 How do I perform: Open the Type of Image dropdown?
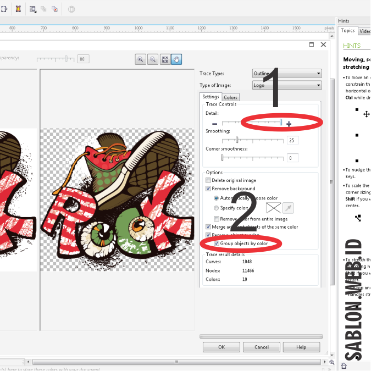[x=287, y=85]
